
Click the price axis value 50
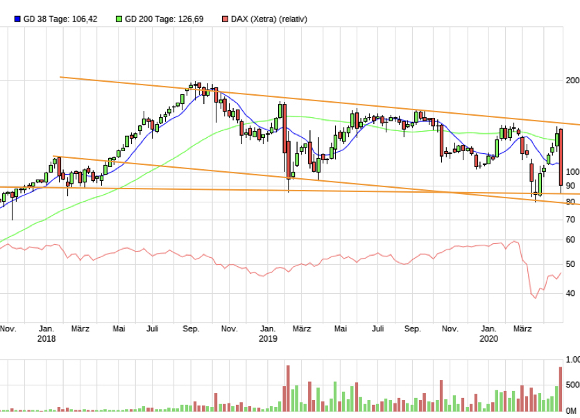click(x=570, y=264)
